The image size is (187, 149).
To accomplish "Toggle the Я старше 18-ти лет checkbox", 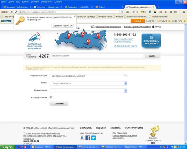I will click(x=51, y=97).
